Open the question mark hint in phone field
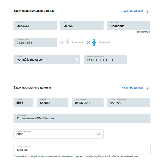Screen dimensions: 162x166 (x=123, y=59)
